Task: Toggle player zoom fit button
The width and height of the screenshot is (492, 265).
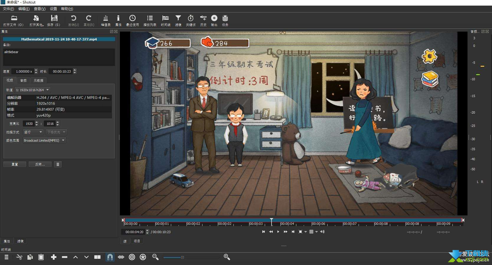Action: coord(300,232)
